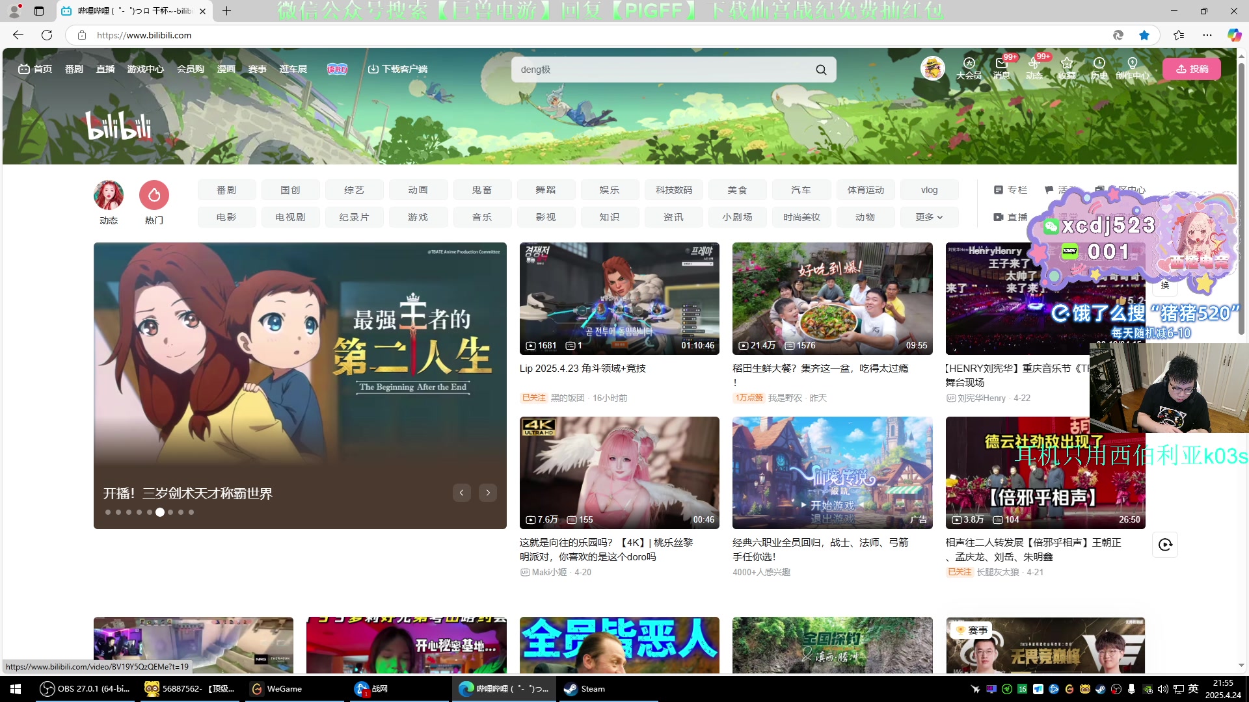This screenshot has height=702, width=1249.
Task: Switch to OBS in taskbar
Action: pos(85,689)
